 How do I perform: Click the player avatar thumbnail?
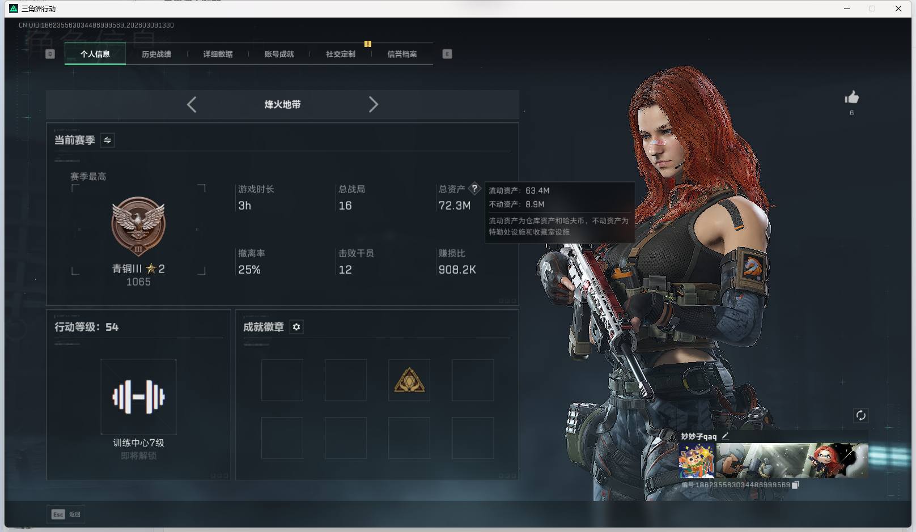point(697,461)
